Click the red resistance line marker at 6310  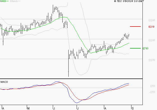(135, 26)
